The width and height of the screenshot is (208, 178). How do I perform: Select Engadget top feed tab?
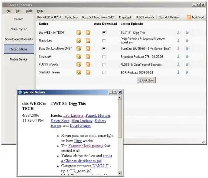(x=125, y=17)
